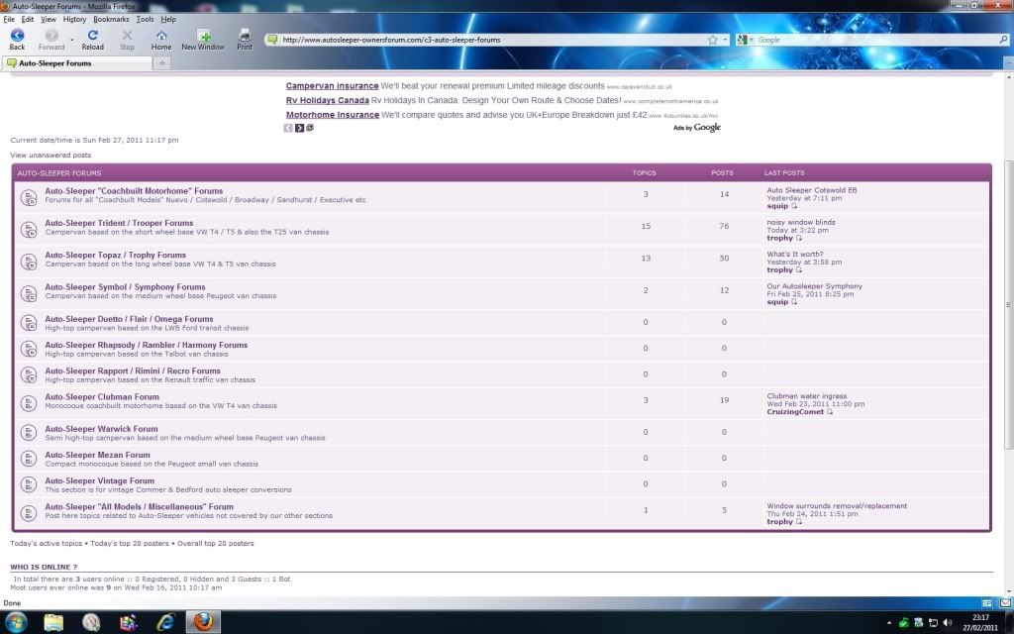
Task: Go to the Home page
Action: 160,39
